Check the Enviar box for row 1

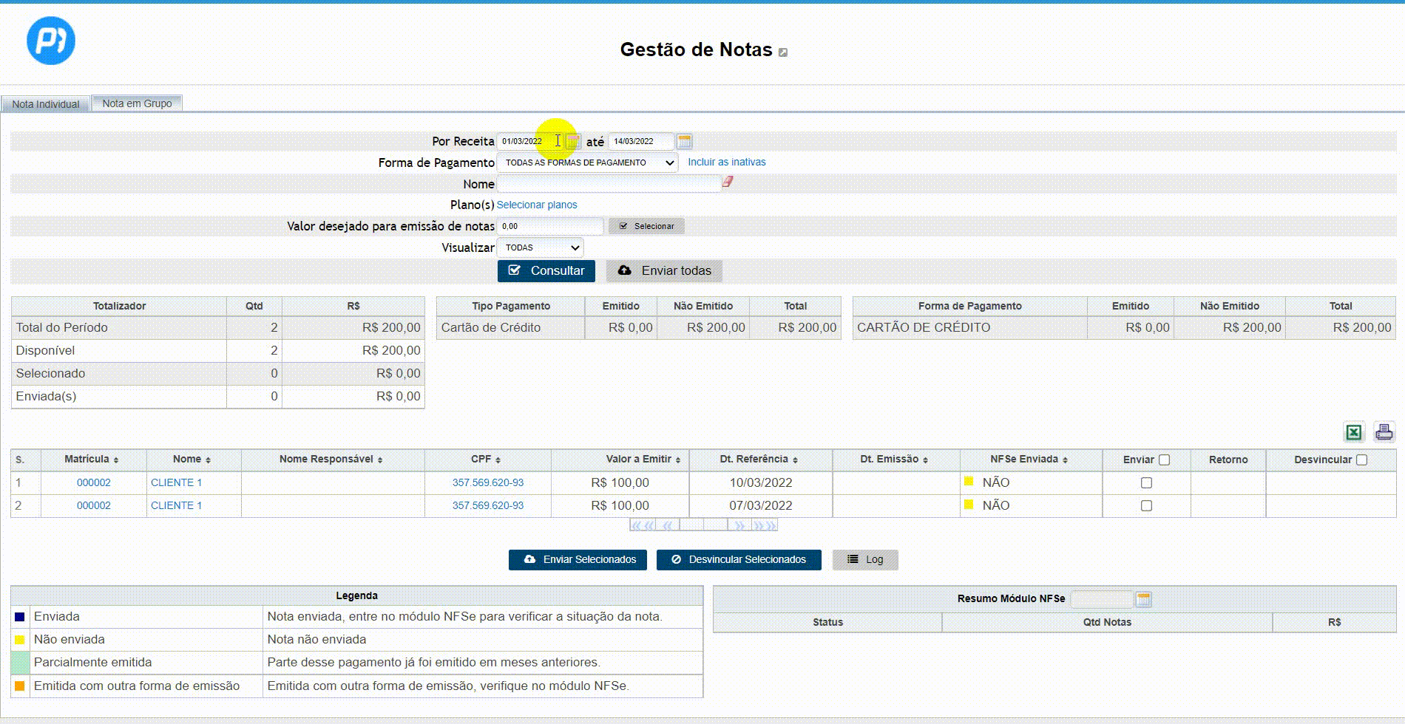1146,482
